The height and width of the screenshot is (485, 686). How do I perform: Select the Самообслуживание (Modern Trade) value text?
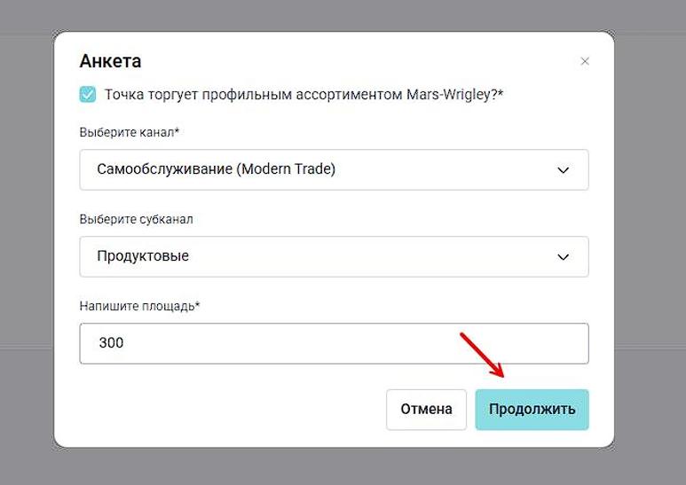[216, 169]
